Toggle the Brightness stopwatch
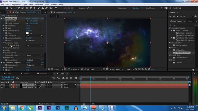 tap(6, 26)
